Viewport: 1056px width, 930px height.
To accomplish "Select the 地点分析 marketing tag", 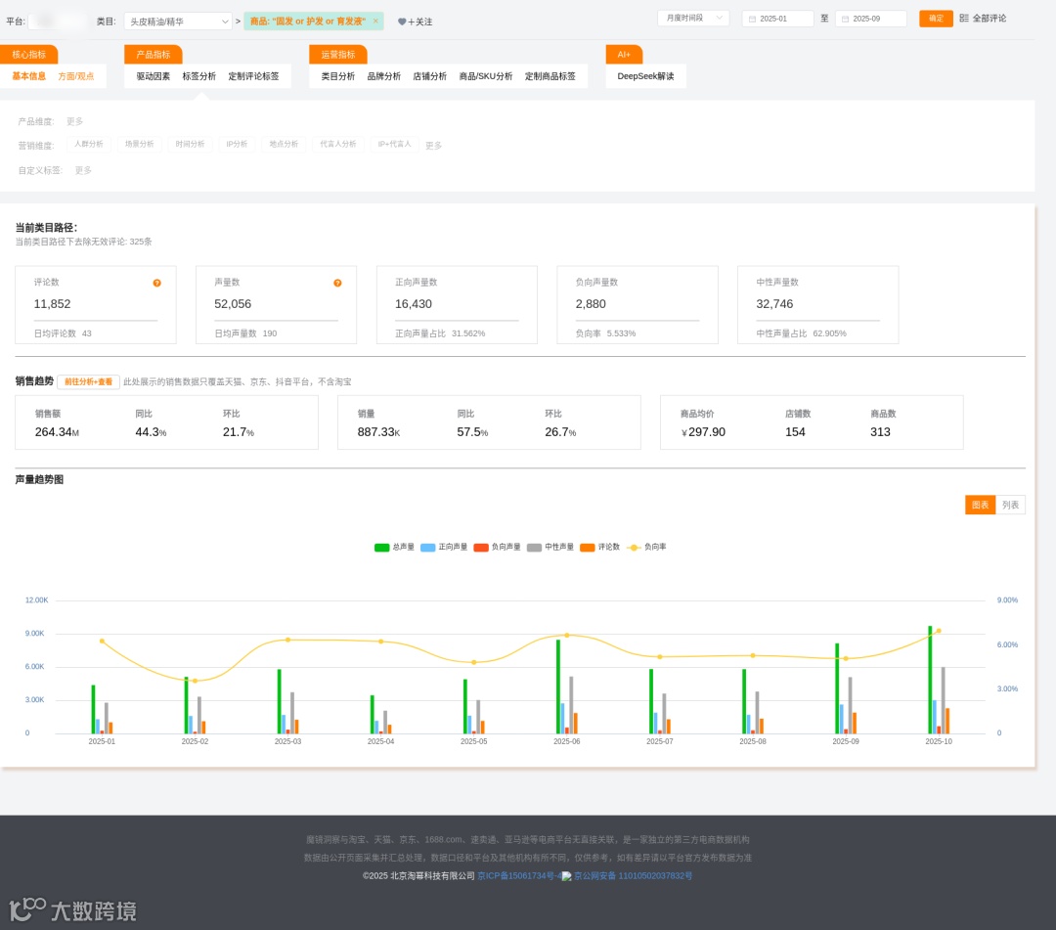I will pyautogui.click(x=284, y=144).
